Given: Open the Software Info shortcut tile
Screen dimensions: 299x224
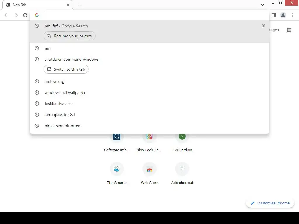Looking at the screenshot, I should [117, 142].
